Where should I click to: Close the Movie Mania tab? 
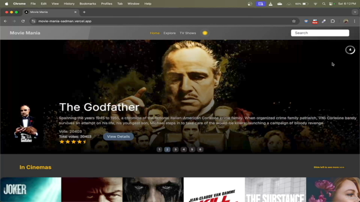75,12
